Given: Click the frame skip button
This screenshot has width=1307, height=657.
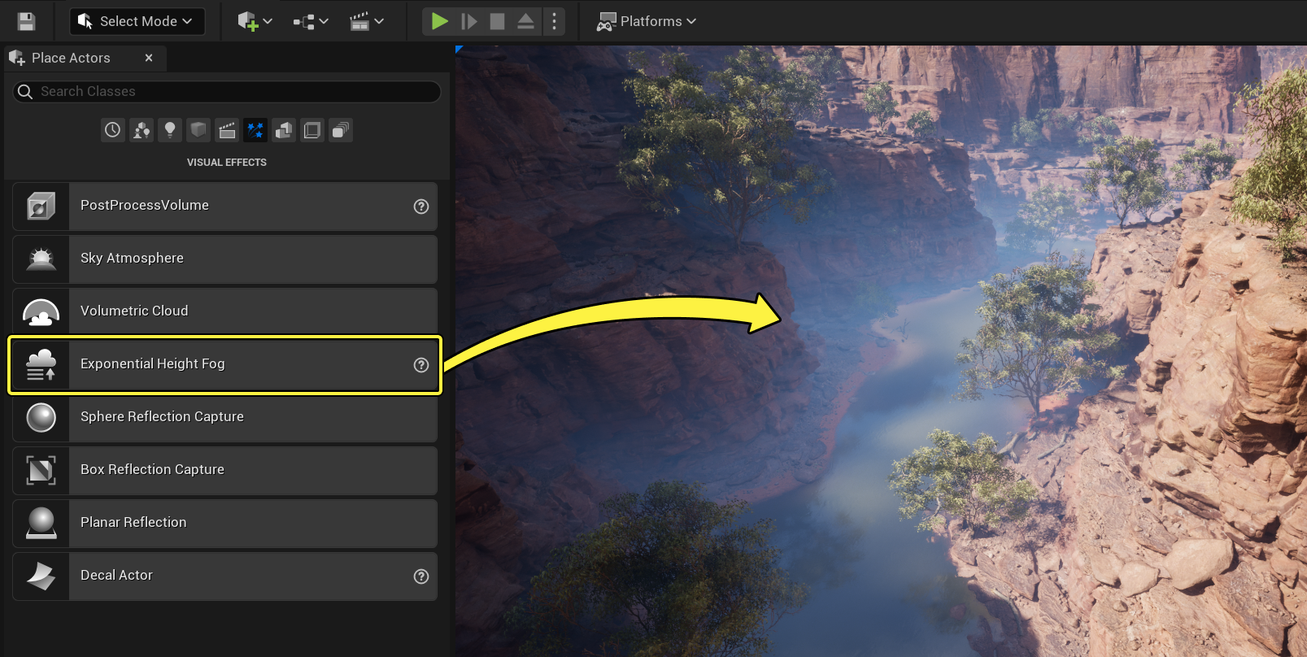Looking at the screenshot, I should [x=469, y=21].
